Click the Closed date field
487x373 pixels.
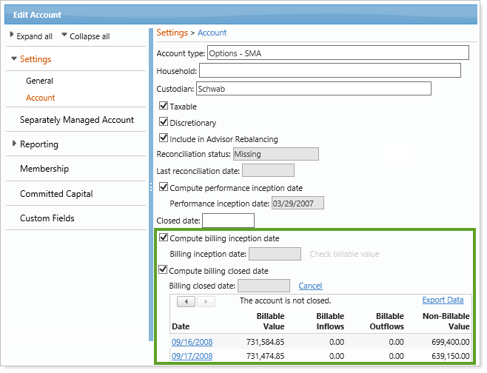click(228, 221)
